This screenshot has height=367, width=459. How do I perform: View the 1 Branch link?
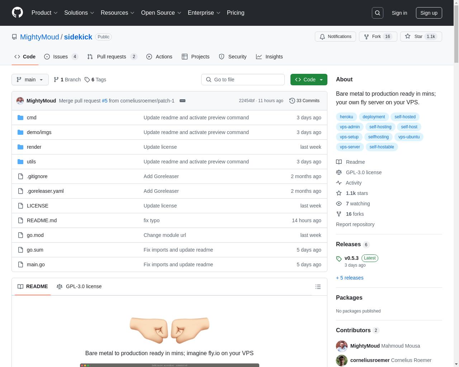coord(67,80)
